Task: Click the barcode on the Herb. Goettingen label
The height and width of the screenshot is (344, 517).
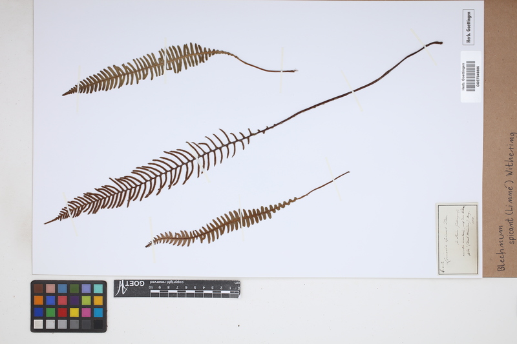Action: point(470,75)
